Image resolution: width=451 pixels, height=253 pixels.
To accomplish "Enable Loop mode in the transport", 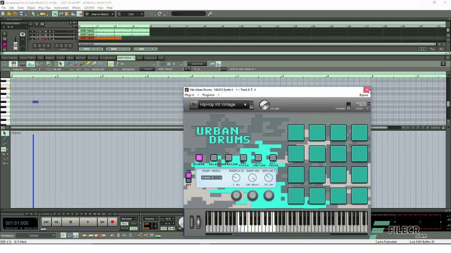I will [x=134, y=228].
